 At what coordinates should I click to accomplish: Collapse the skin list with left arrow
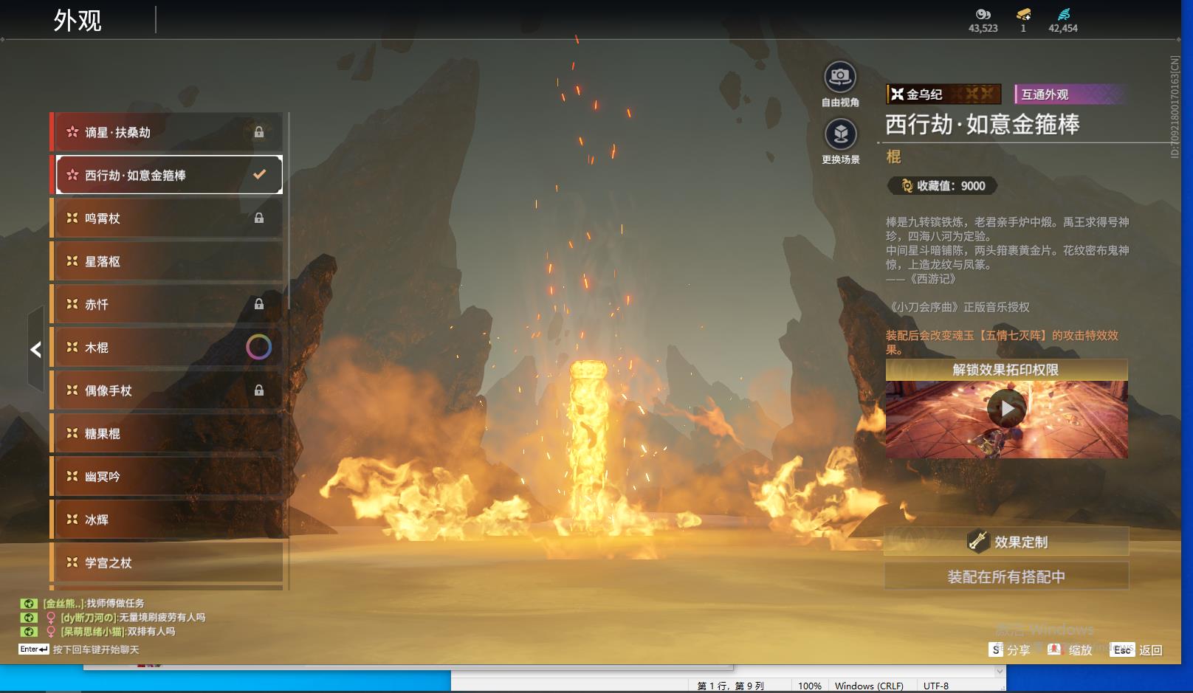(x=36, y=349)
